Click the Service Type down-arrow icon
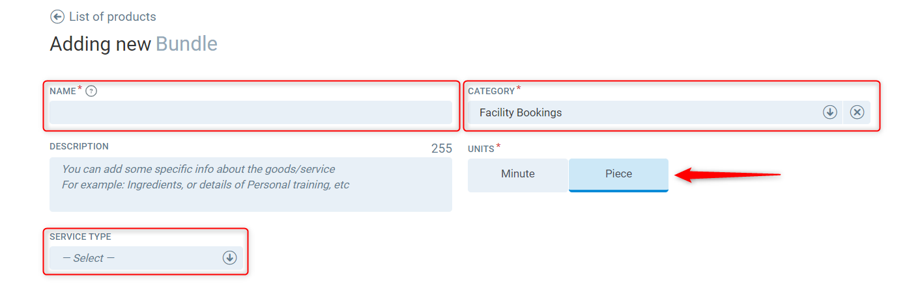Viewport: 920px width, 308px height. 229,258
